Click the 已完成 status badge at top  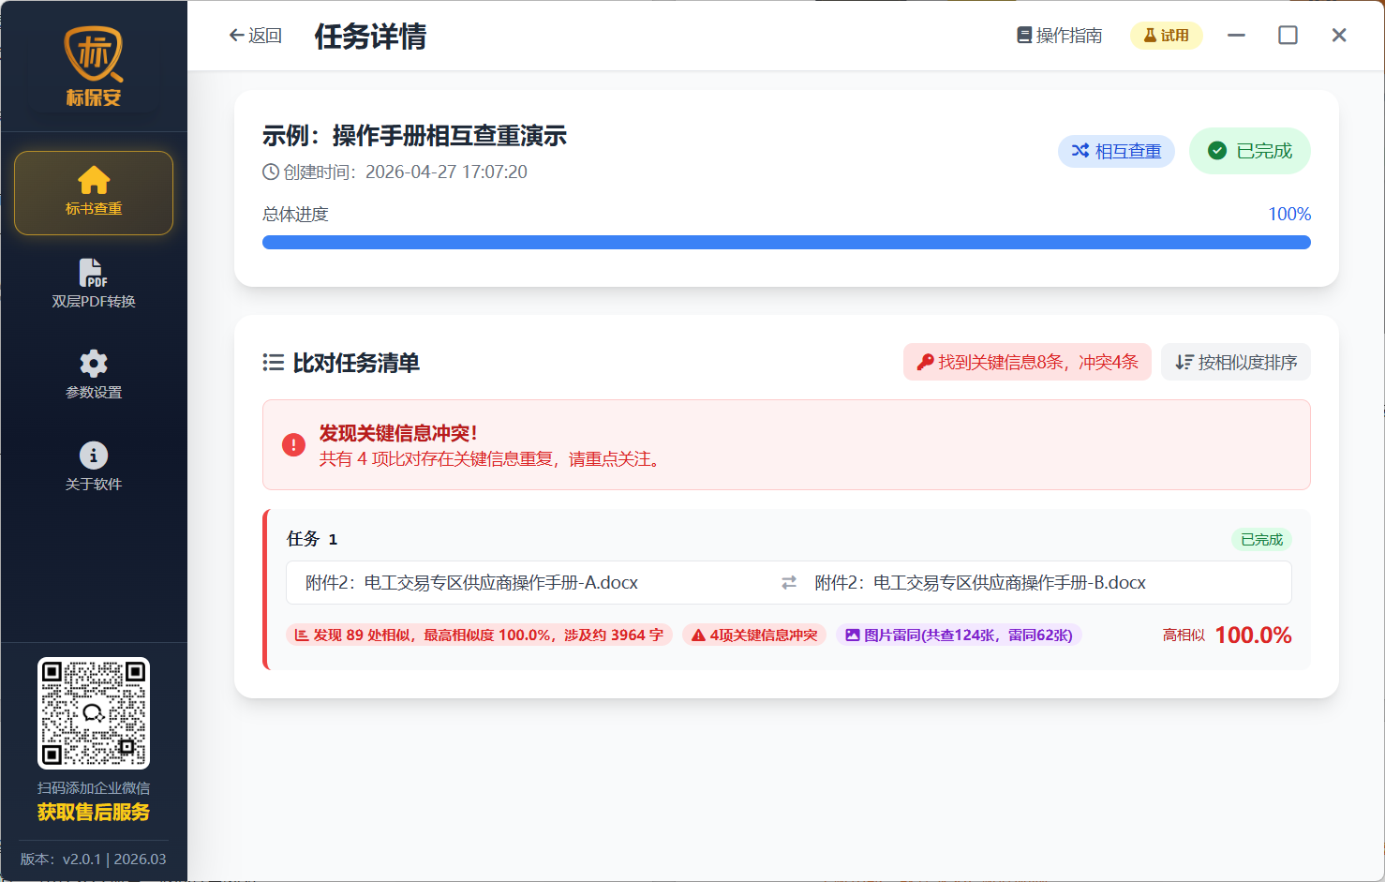pyautogui.click(x=1250, y=151)
